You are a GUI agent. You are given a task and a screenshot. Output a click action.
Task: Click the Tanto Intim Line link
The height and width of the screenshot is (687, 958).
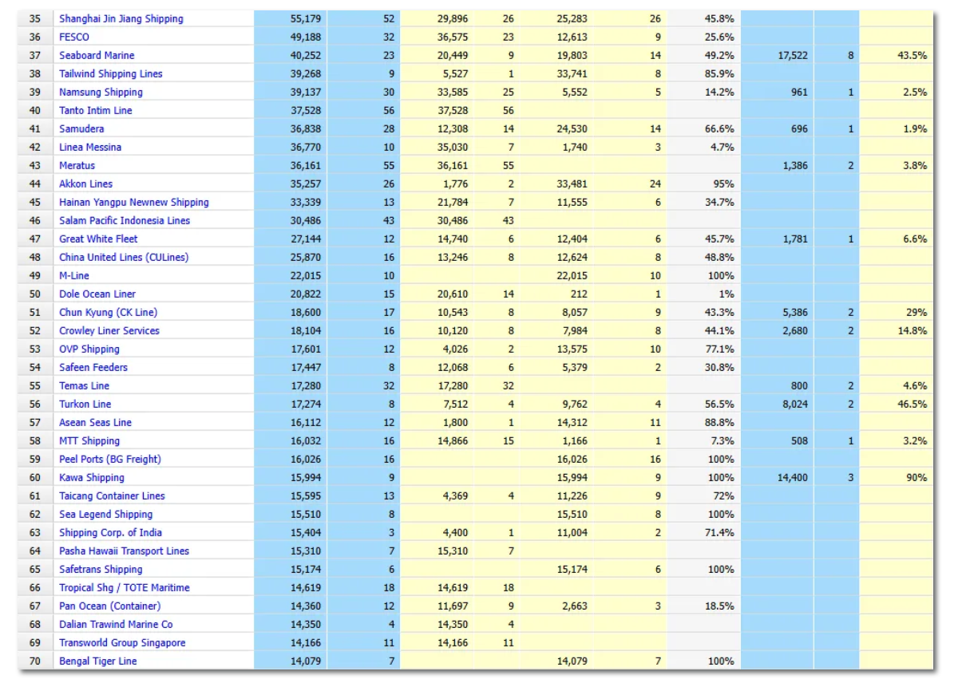pos(95,110)
